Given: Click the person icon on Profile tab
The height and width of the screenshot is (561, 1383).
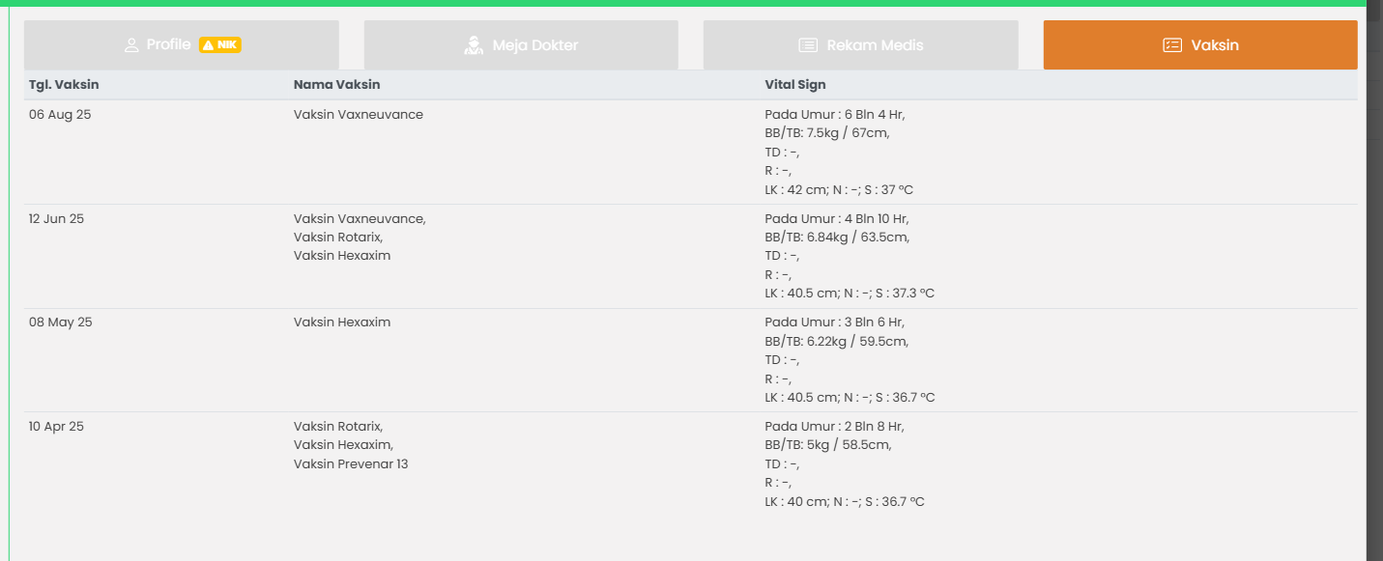Looking at the screenshot, I should [132, 45].
